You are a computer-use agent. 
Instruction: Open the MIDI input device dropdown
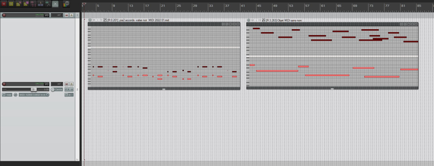pyautogui.click(x=34, y=95)
